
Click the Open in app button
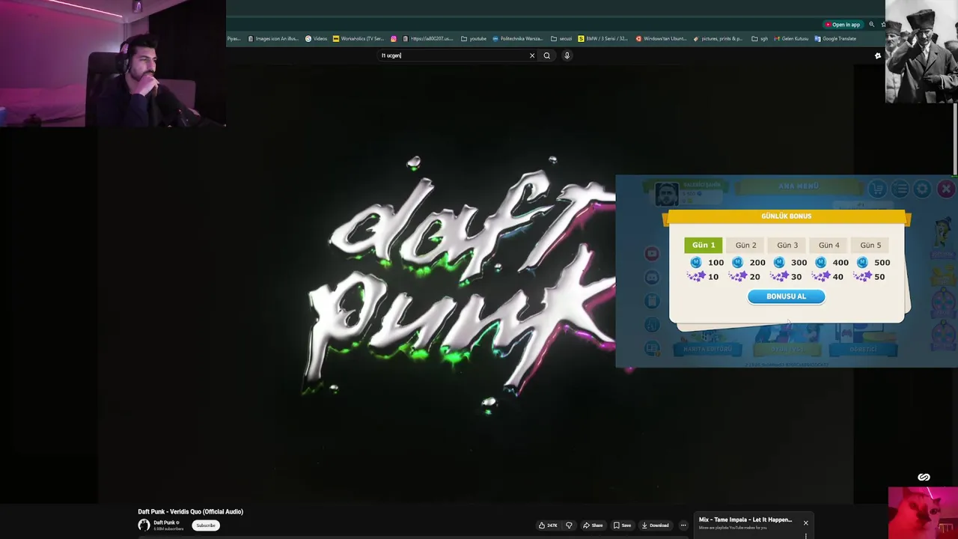coord(843,25)
